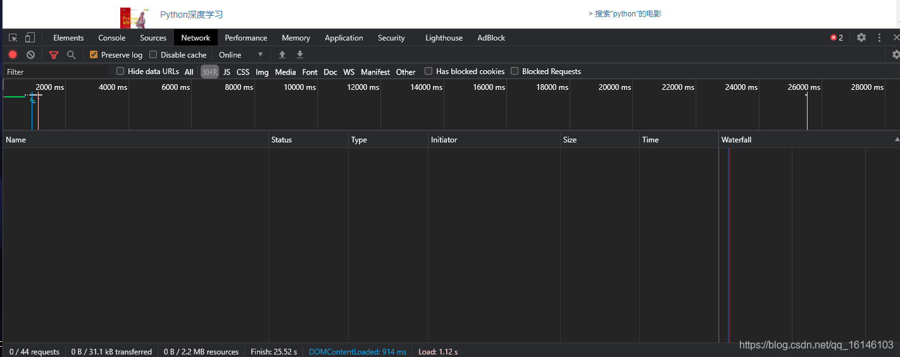The image size is (900, 357).
Task: Select the JS filter type
Action: pos(227,72)
